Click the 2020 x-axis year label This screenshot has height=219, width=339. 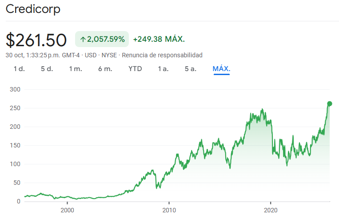tap(271, 210)
